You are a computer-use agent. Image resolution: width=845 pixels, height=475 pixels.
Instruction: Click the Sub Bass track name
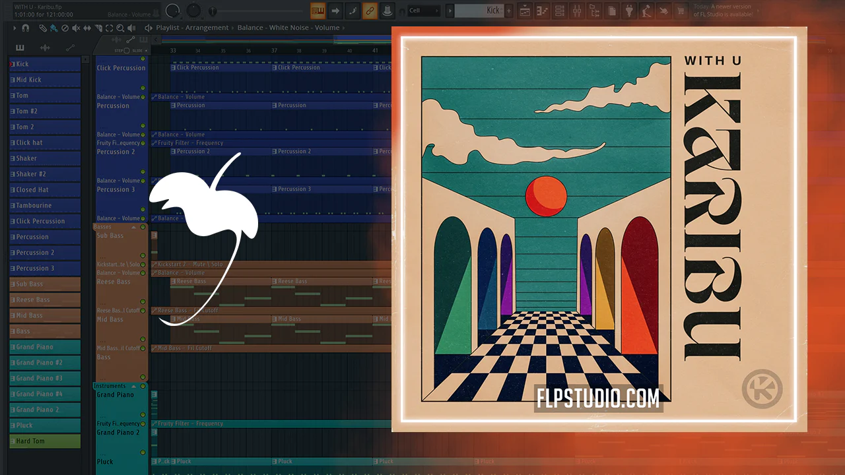click(x=110, y=236)
